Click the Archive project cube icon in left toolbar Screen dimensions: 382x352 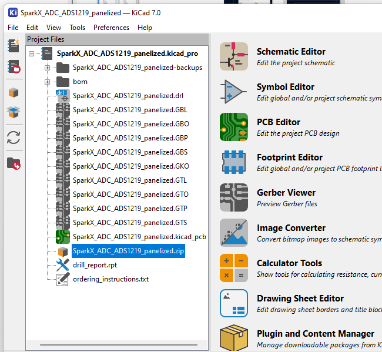14,93
